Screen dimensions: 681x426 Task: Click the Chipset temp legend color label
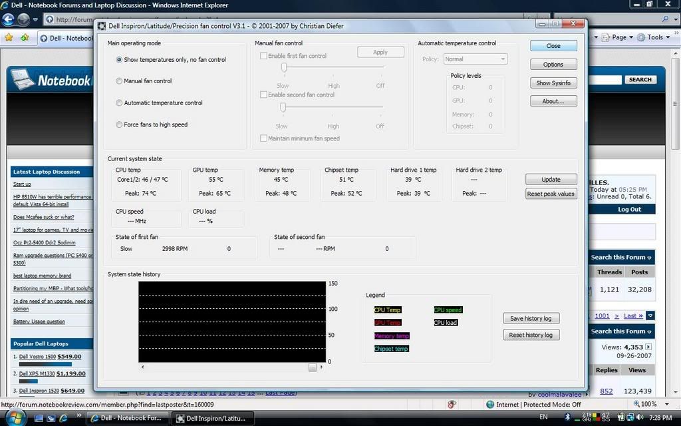391,349
